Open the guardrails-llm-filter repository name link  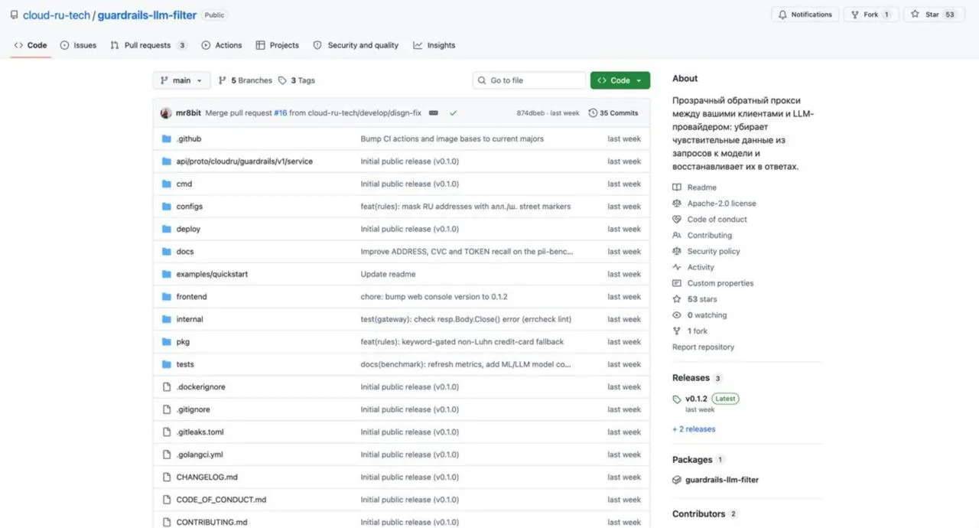(x=147, y=15)
